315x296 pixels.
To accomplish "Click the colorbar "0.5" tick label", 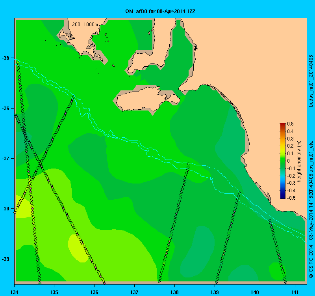I will point(290,124).
